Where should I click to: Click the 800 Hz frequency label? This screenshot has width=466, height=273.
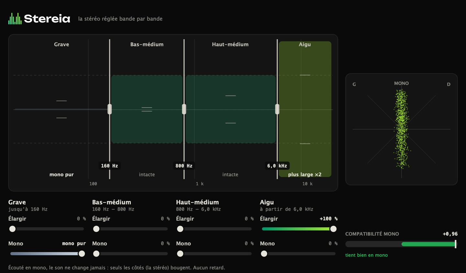[184, 166]
